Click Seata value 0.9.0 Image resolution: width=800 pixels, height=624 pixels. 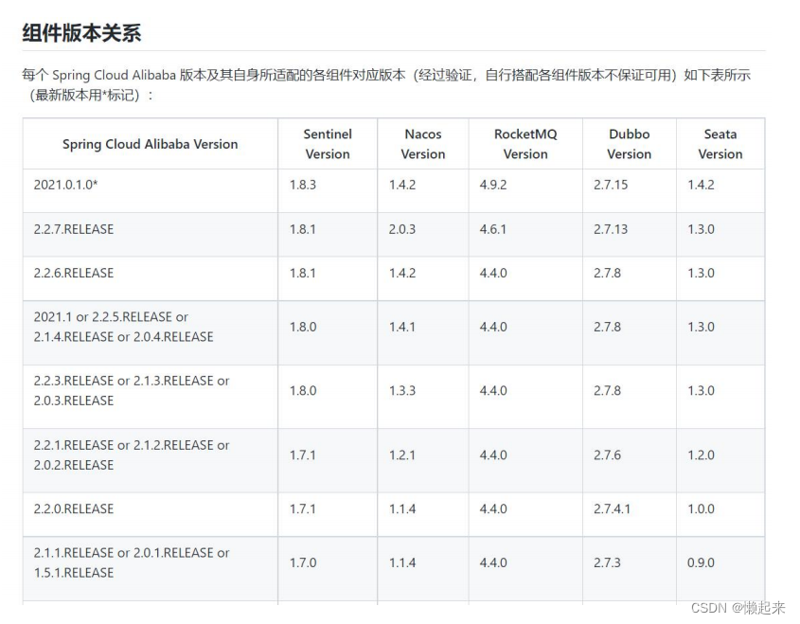click(701, 562)
